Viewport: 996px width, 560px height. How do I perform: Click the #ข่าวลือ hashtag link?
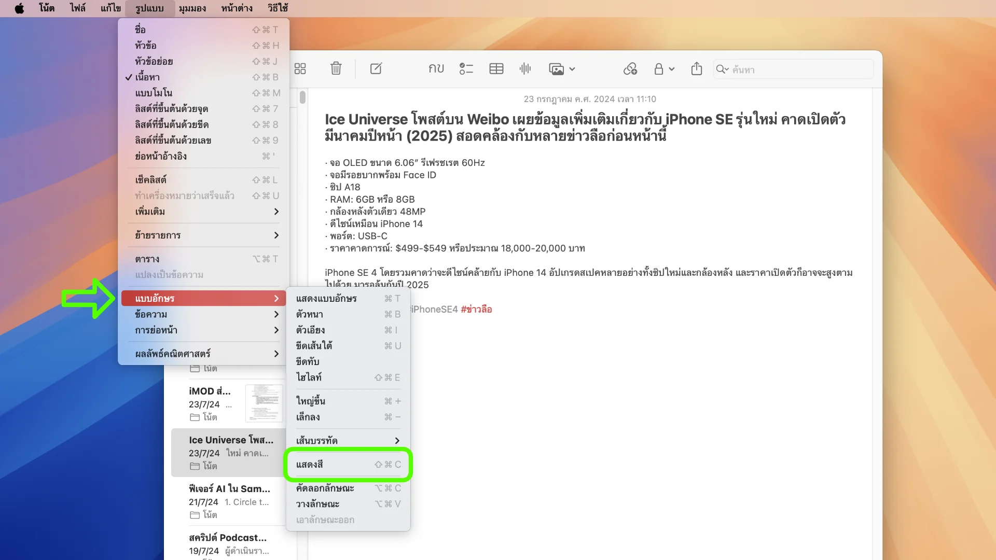(x=476, y=310)
